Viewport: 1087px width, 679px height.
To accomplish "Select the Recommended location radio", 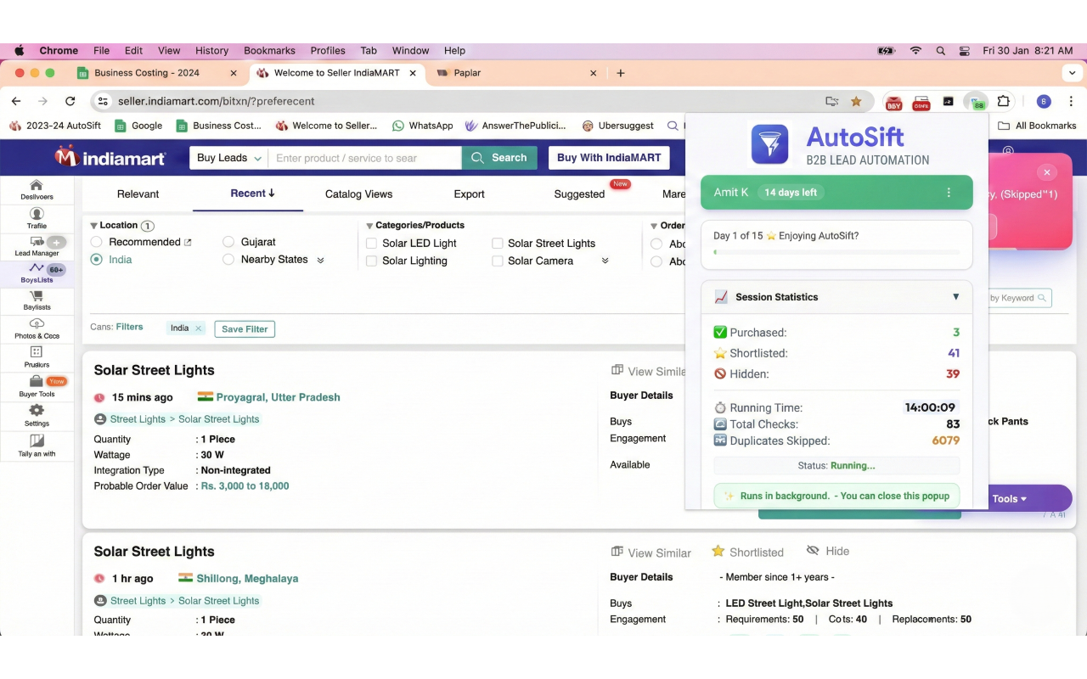I will (97, 242).
